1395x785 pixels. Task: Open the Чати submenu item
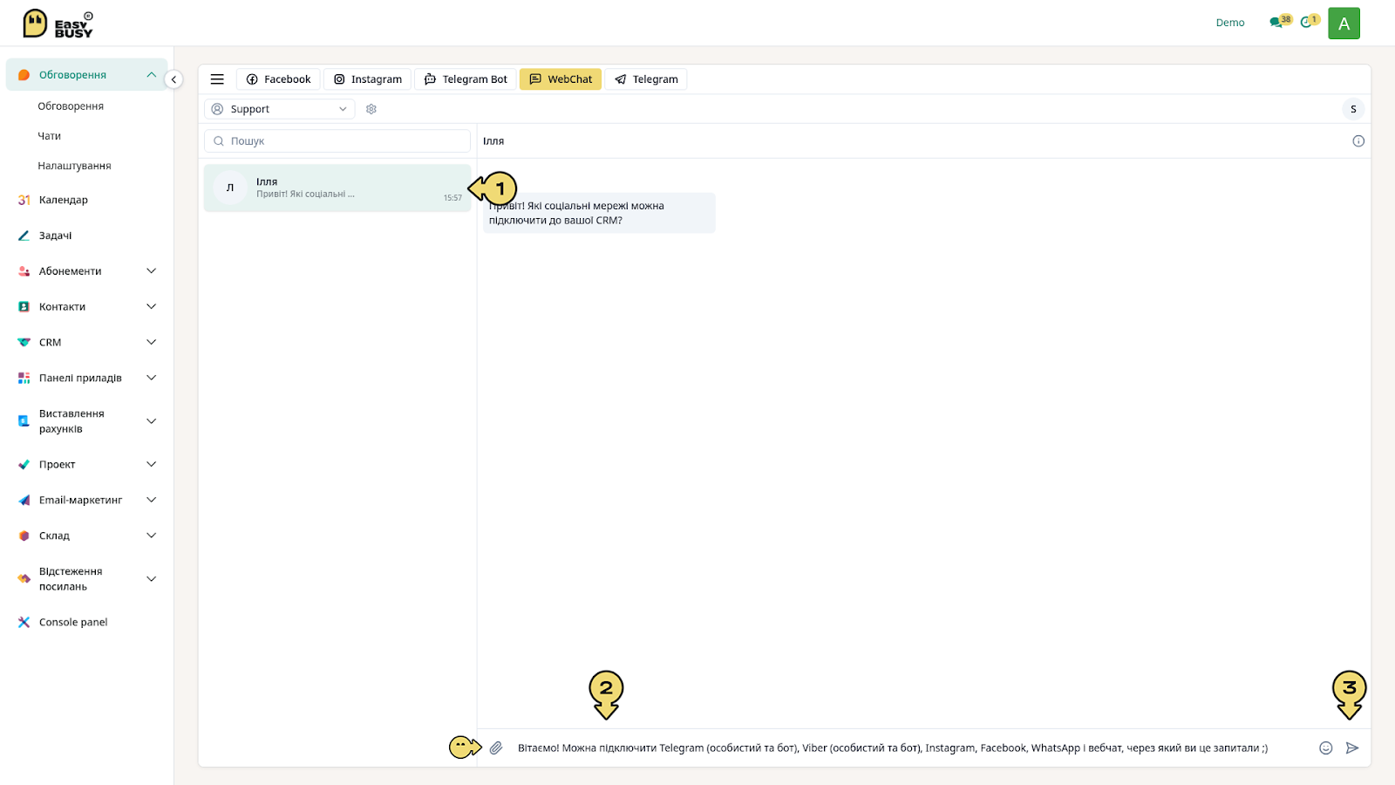click(50, 136)
